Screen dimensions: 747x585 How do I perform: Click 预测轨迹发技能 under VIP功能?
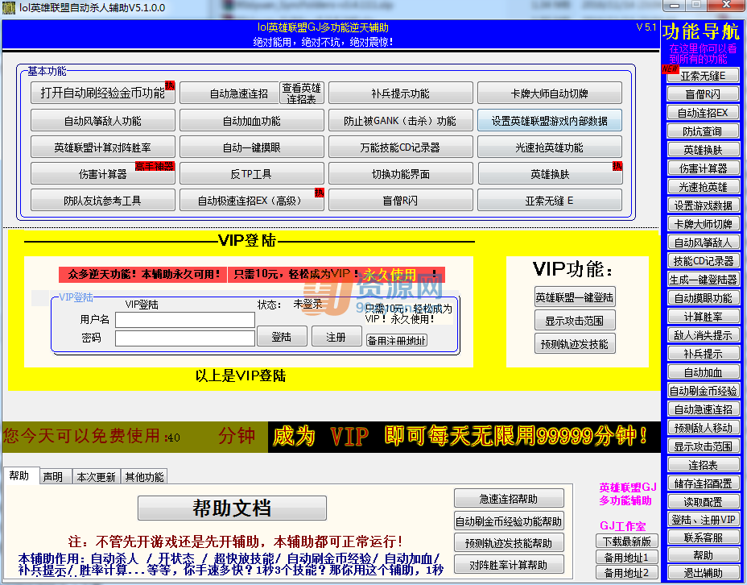pos(575,343)
